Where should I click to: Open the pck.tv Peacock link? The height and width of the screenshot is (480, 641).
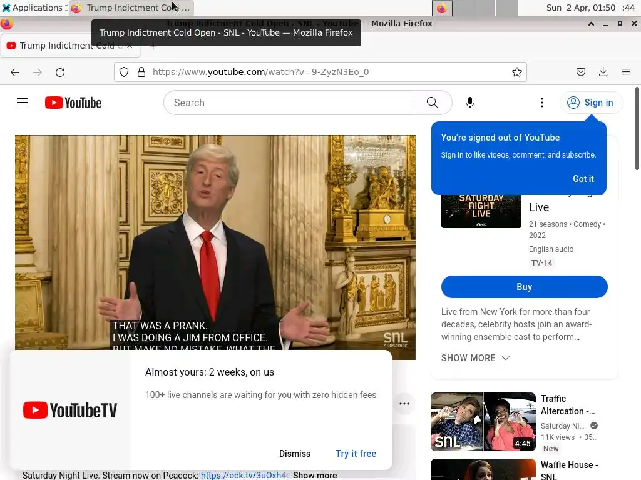click(x=245, y=476)
